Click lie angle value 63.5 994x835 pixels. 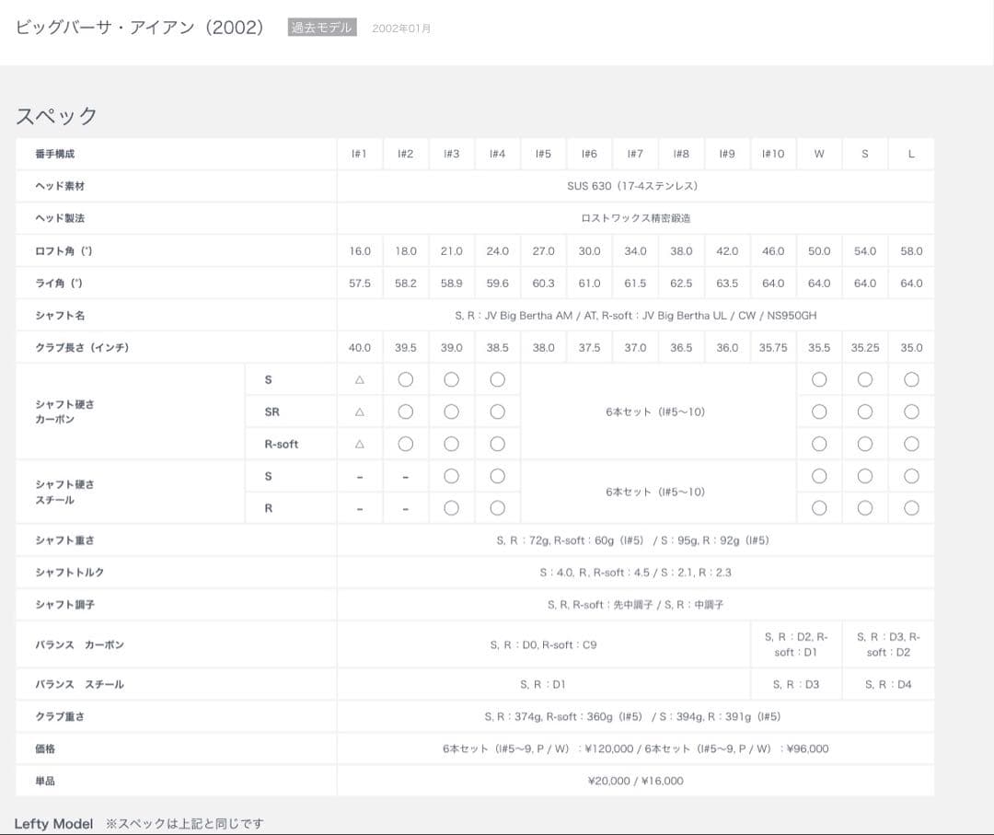[x=727, y=284]
